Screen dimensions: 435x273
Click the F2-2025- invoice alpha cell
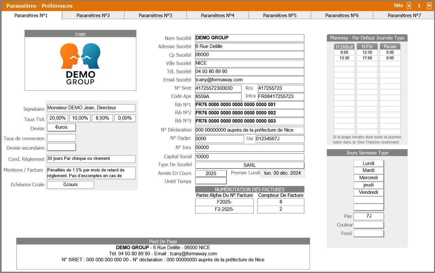tap(224, 210)
